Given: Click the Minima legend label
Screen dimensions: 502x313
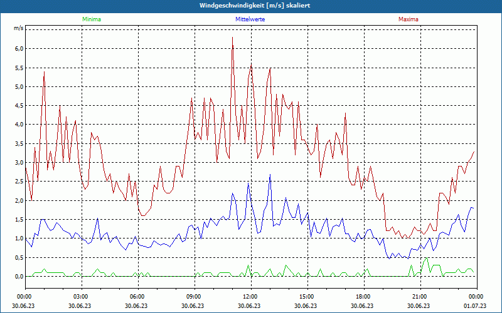Looking at the screenshot, I should coord(91,19).
